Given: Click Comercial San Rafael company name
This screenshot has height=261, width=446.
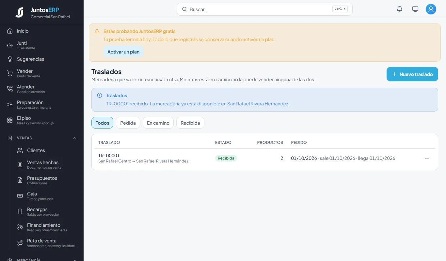Looking at the screenshot, I should pyautogui.click(x=50, y=17).
